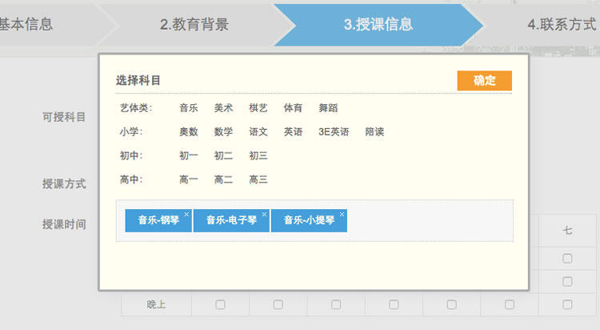The width and height of the screenshot is (600, 330).
Task: Click the 授课时间 form label
Action: tap(64, 224)
